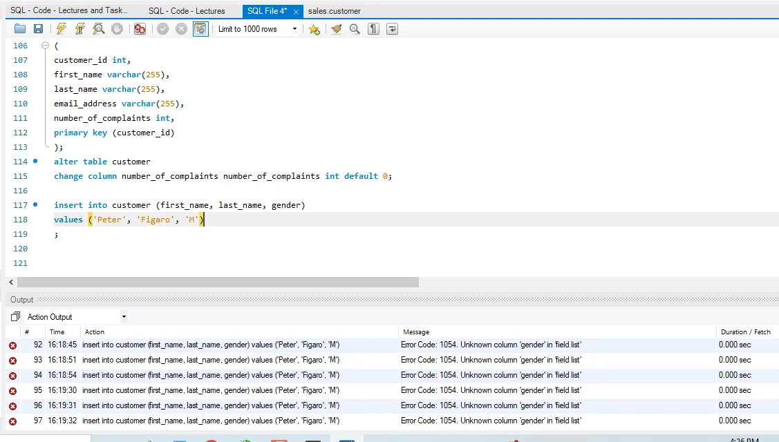Toggle the autocommit mode button
This screenshot has height=442, width=779.
click(x=200, y=29)
